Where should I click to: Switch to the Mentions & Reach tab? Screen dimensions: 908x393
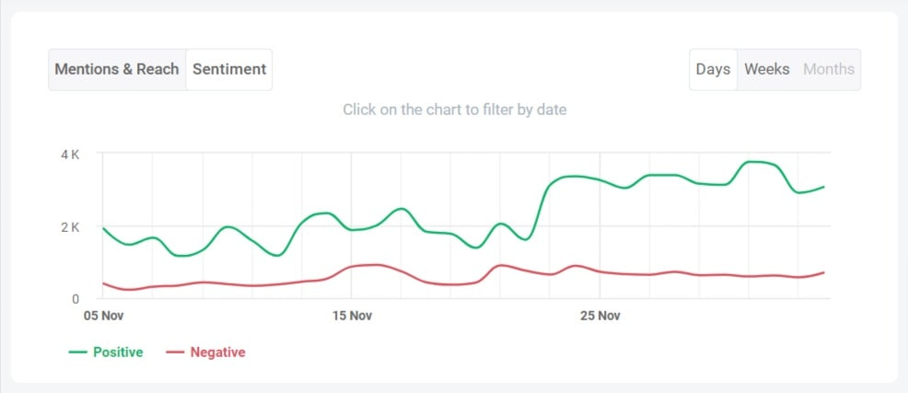(x=117, y=69)
